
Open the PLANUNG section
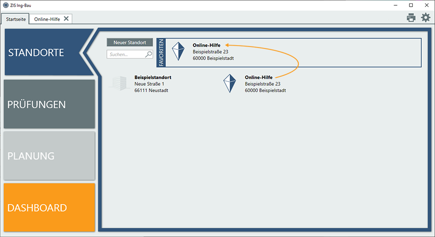pos(49,156)
